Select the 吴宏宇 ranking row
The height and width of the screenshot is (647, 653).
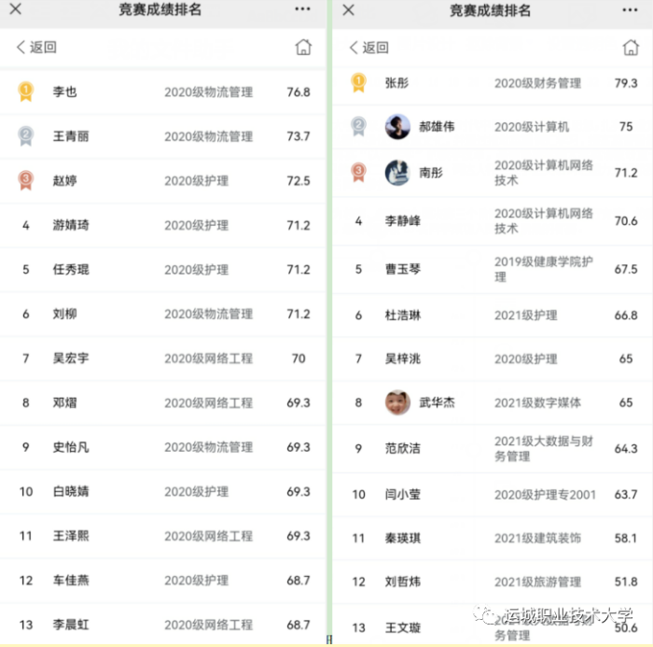pos(163,359)
